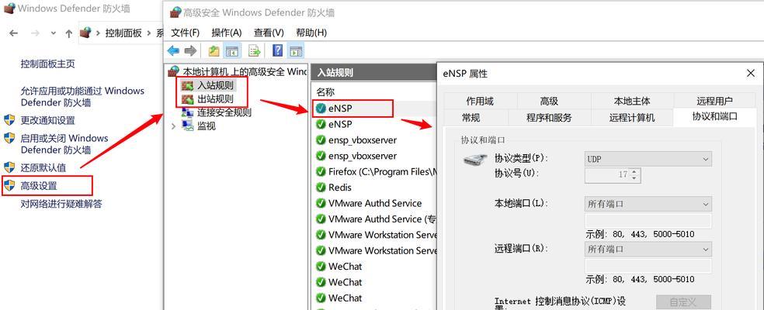The width and height of the screenshot is (764, 310).
Task: Go back in the firewall console toolbar
Action: coord(173,50)
